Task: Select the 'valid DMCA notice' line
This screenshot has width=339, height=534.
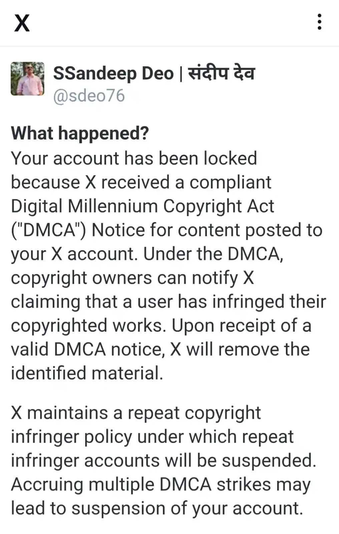Action: [160, 349]
